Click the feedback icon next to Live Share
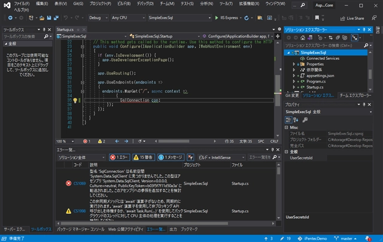383x242 pixels. tap(374, 18)
